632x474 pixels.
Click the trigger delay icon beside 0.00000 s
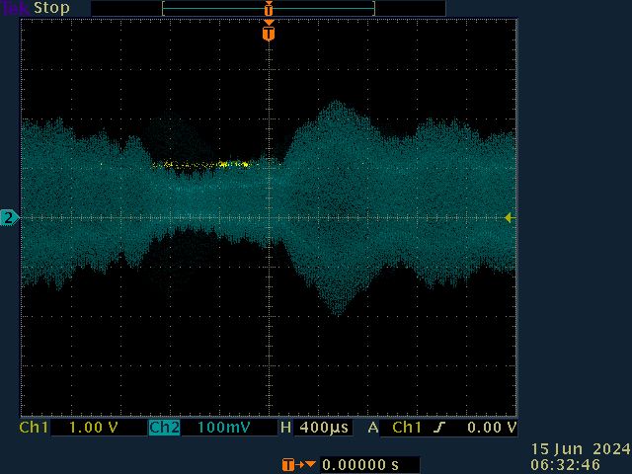tap(299, 464)
